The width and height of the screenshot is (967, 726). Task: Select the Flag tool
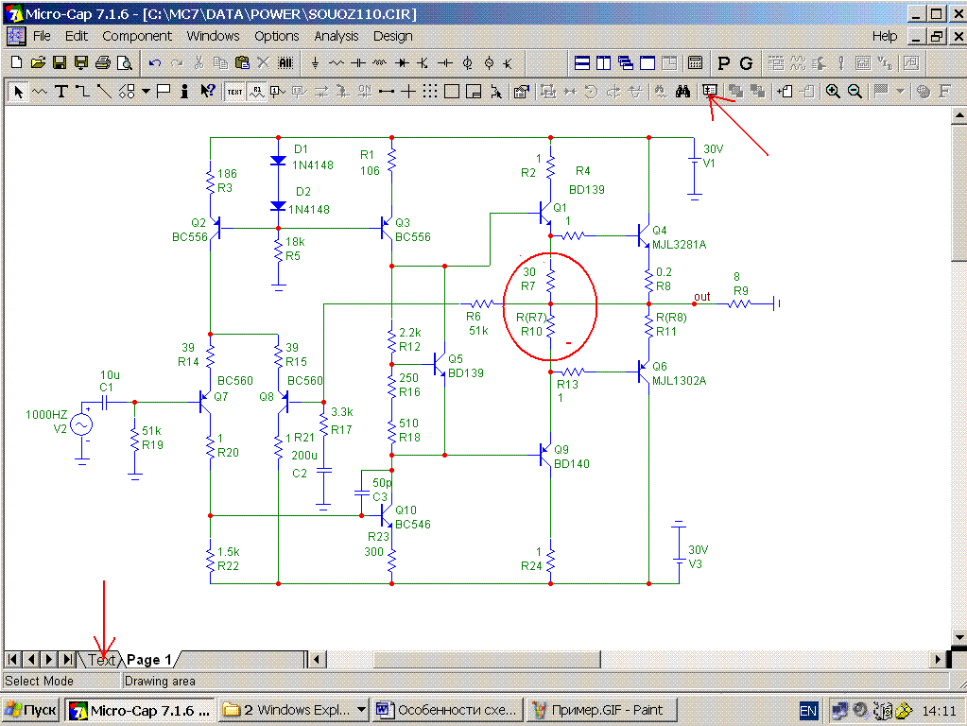pos(164,92)
